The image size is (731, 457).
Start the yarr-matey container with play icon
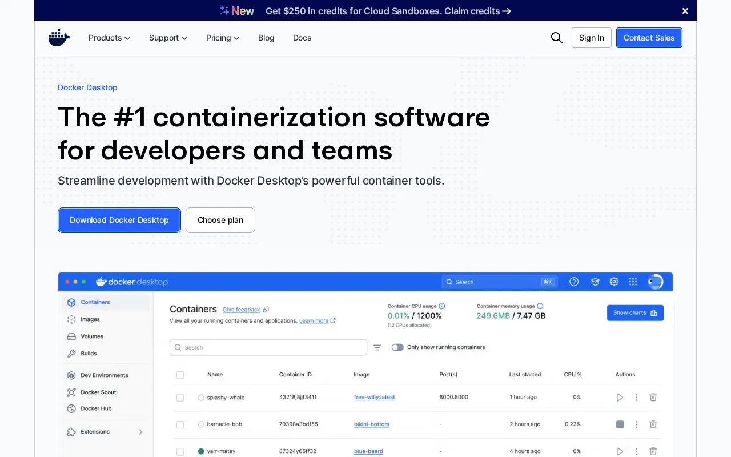click(620, 451)
